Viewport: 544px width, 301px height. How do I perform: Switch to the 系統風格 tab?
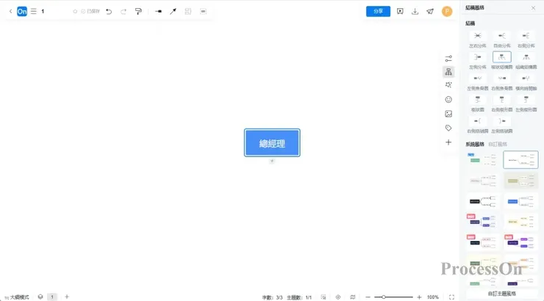pos(475,144)
